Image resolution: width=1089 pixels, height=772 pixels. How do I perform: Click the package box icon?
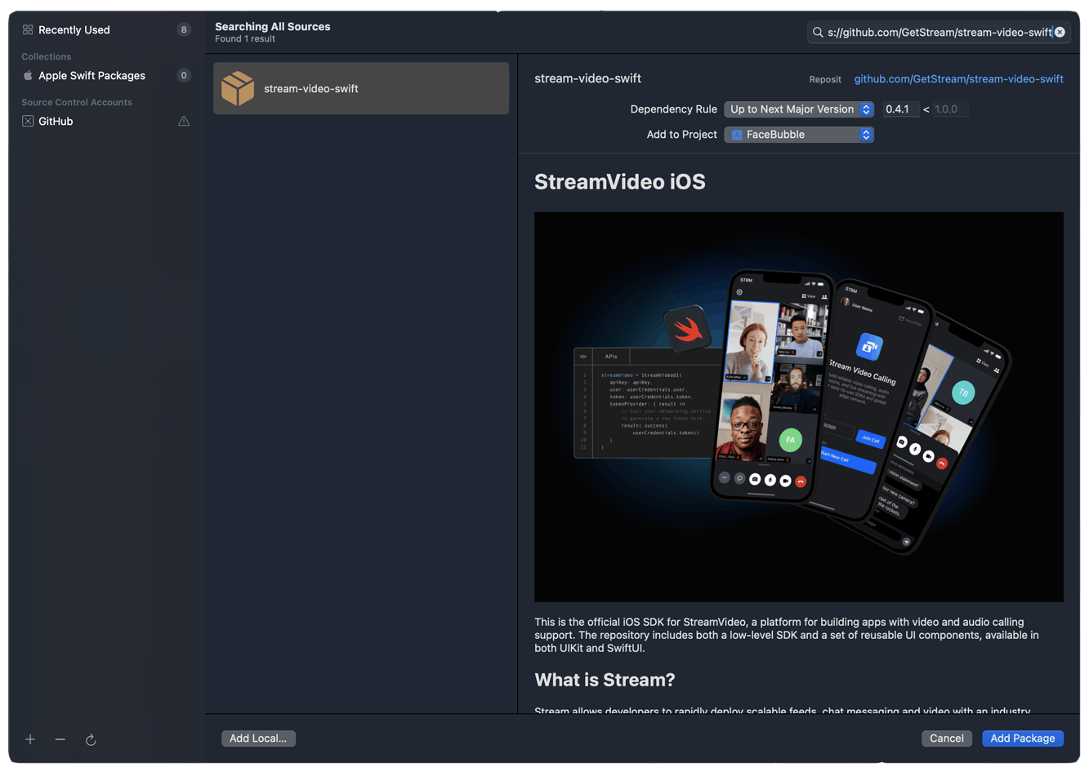(x=238, y=88)
